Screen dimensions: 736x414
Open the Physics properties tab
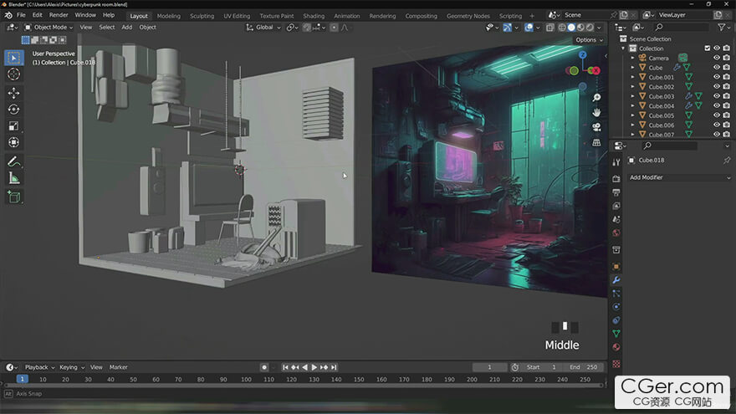pos(616,306)
